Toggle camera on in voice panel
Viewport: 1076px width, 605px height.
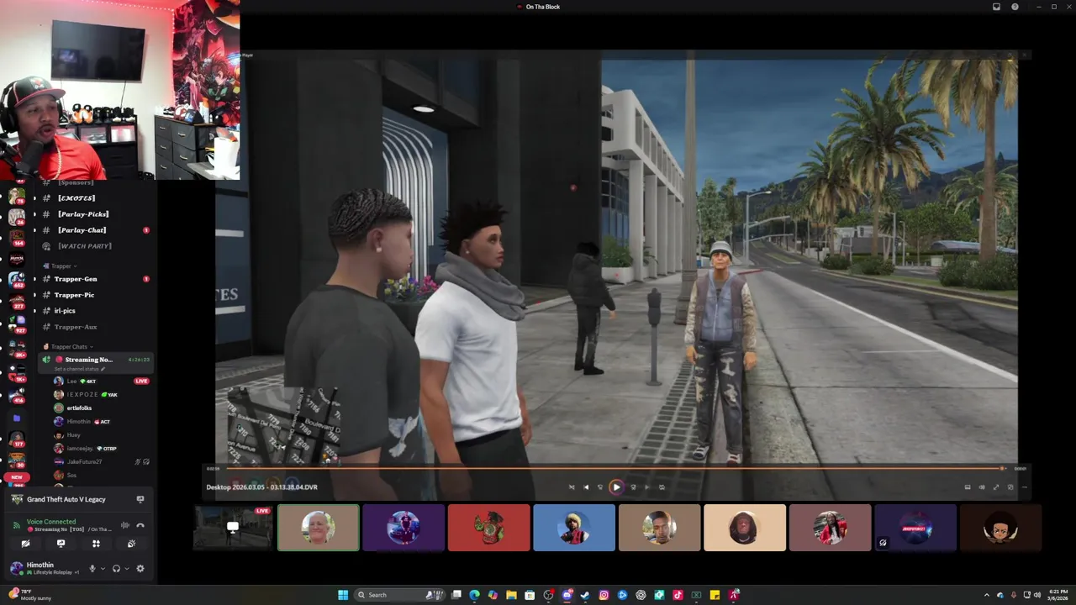(x=25, y=544)
